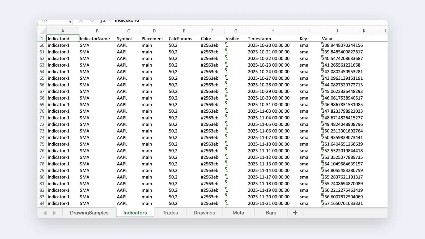This screenshot has width=425, height=239.
Task: Click the IndicatorName header cell
Action: point(97,39)
